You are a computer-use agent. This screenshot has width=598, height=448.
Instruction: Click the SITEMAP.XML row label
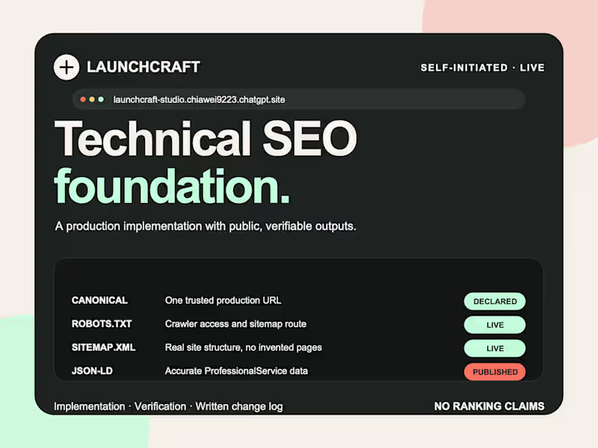tap(104, 348)
